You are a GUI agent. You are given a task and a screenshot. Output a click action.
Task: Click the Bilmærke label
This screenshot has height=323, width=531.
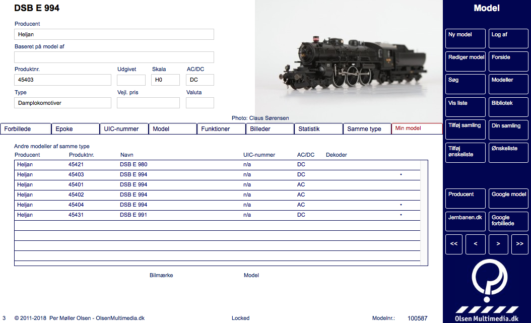161,275
